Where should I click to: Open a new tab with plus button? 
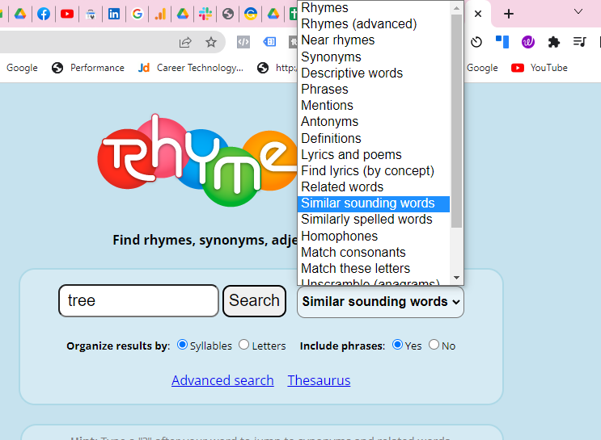point(509,15)
